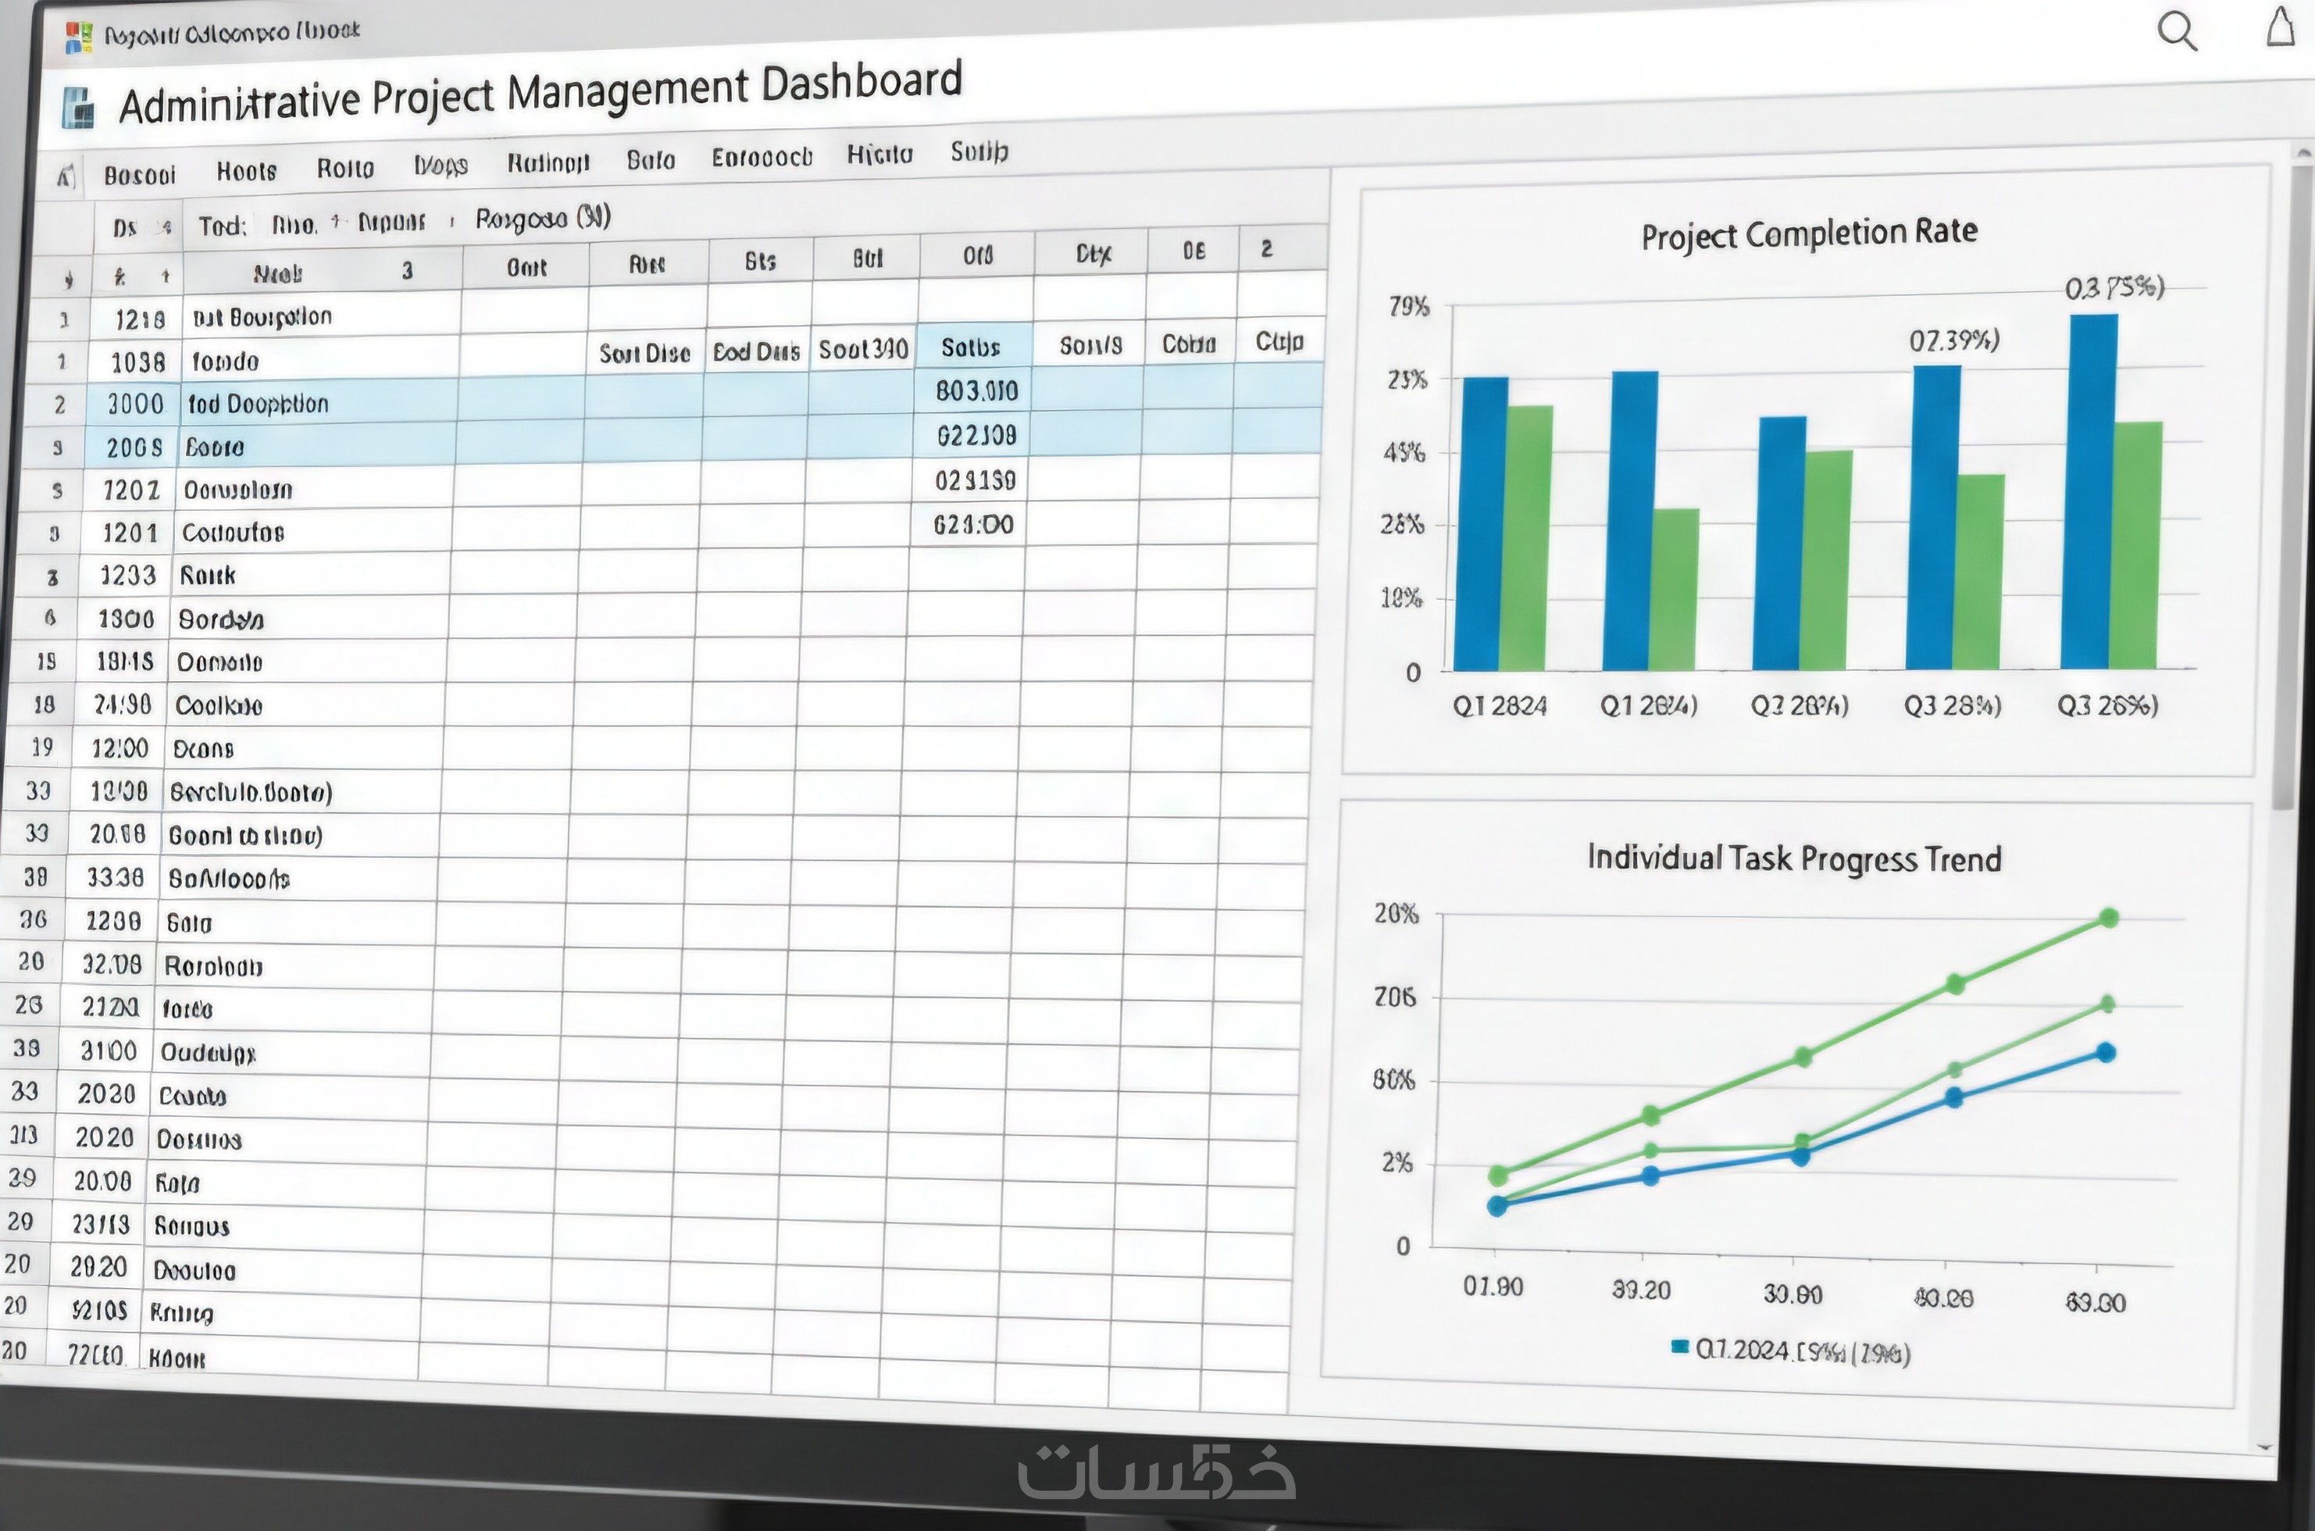Click the search magnifier icon
The height and width of the screenshot is (1531, 2315).
tap(2176, 31)
